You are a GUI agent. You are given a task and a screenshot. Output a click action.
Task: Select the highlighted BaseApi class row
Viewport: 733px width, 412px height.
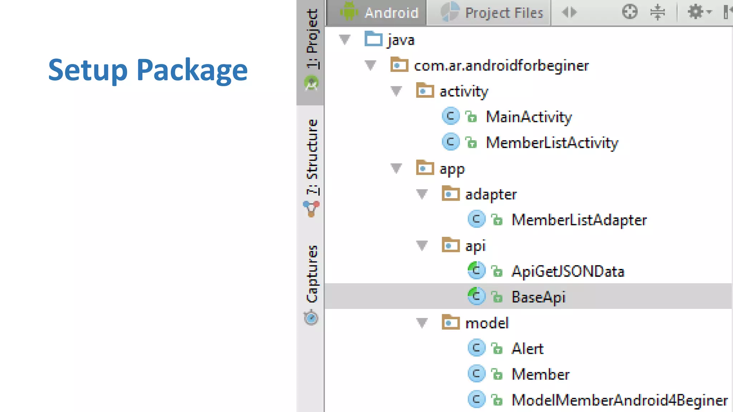pyautogui.click(x=529, y=296)
